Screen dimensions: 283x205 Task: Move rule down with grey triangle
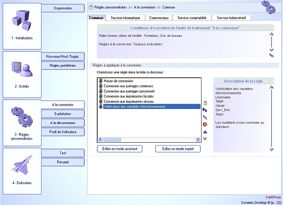(x=205, y=139)
